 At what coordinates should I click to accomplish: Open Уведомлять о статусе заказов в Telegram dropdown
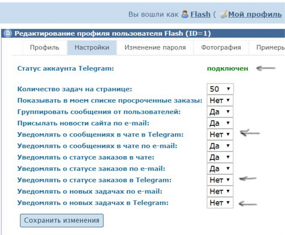220,180
